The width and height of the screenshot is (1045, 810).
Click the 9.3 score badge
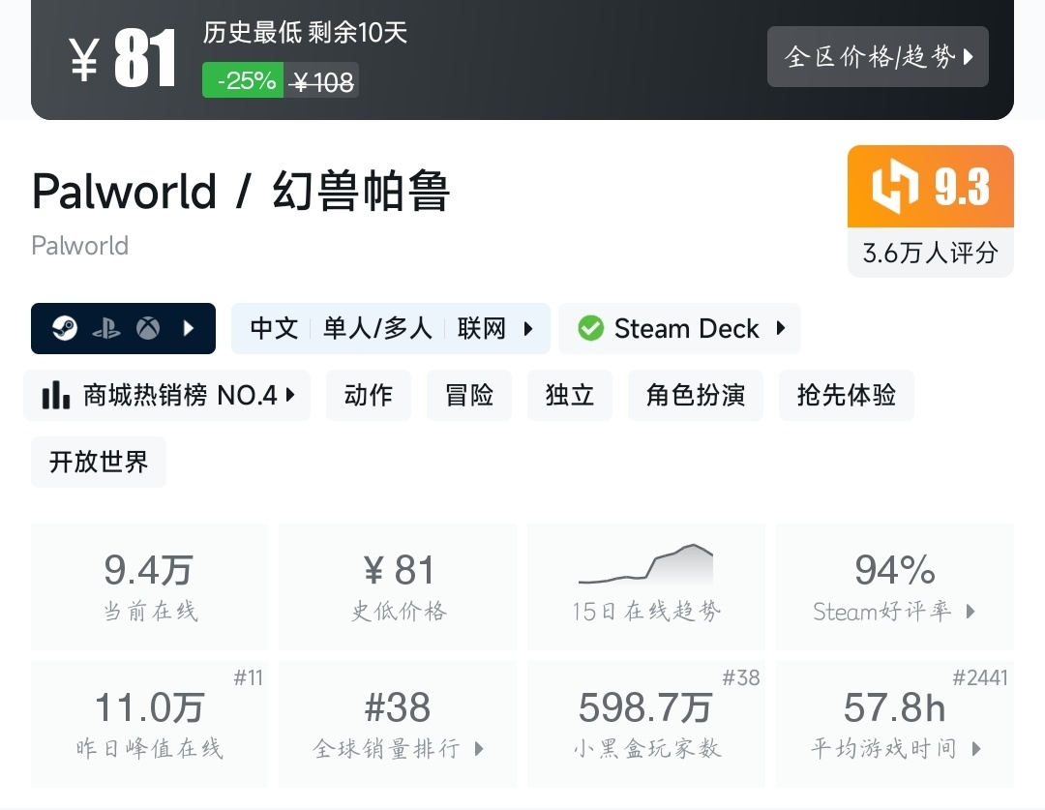pyautogui.click(x=931, y=187)
